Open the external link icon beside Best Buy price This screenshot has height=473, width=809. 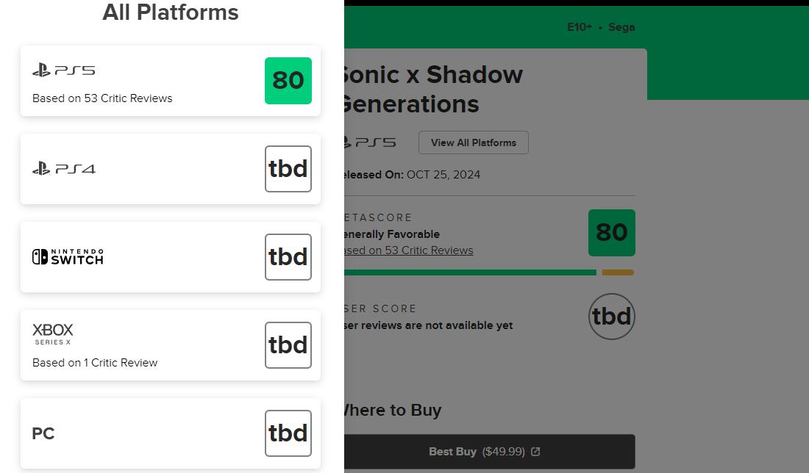(535, 452)
